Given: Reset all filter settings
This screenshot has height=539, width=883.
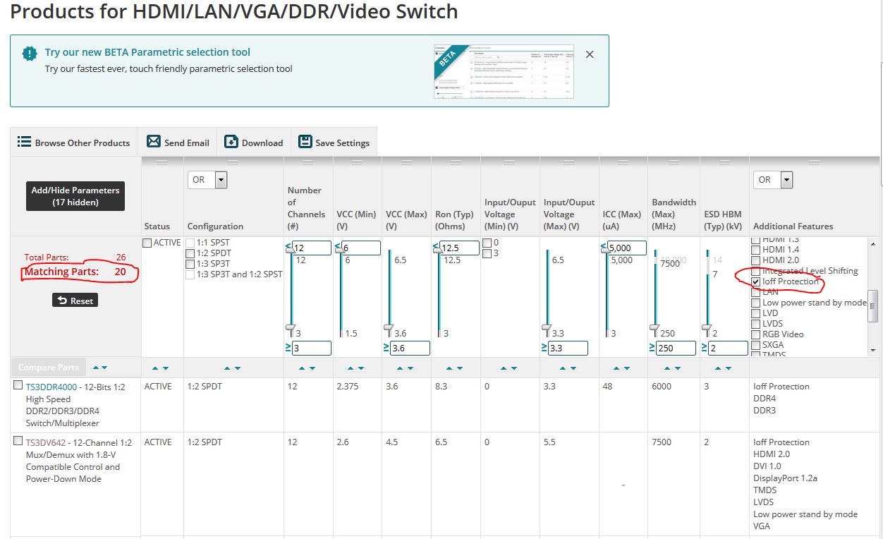Looking at the screenshot, I should coord(75,301).
